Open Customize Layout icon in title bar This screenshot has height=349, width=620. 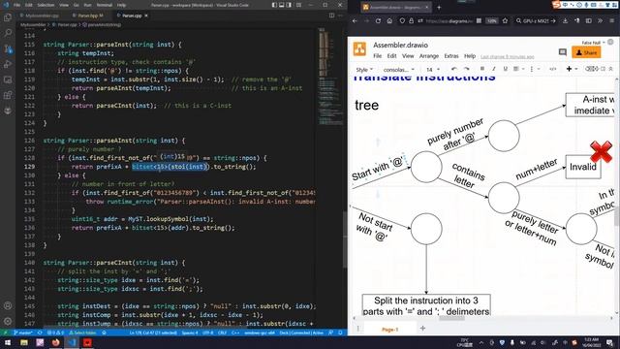(299, 5)
